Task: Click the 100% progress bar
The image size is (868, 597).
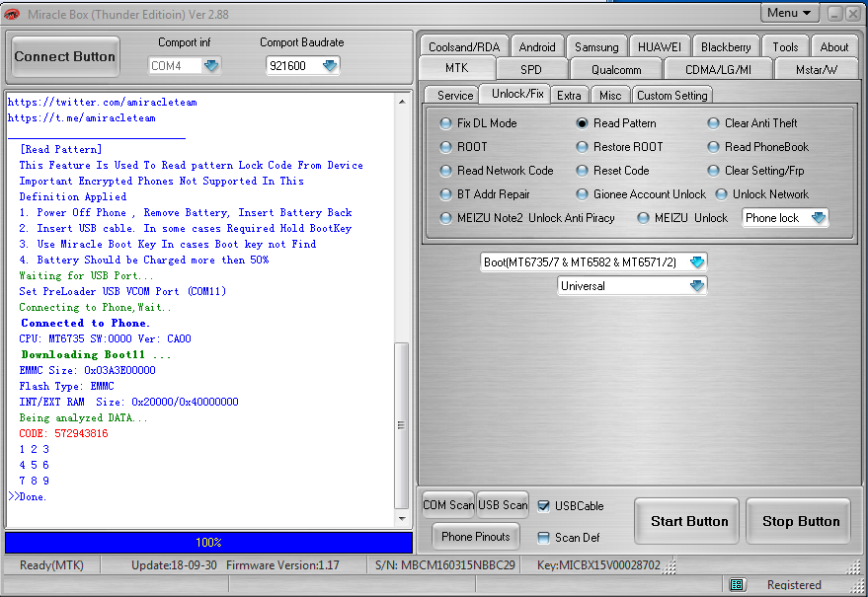Action: point(208,542)
